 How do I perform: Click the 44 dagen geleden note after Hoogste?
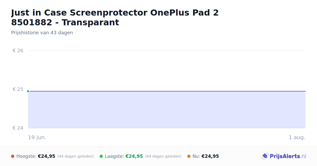tap(76, 156)
